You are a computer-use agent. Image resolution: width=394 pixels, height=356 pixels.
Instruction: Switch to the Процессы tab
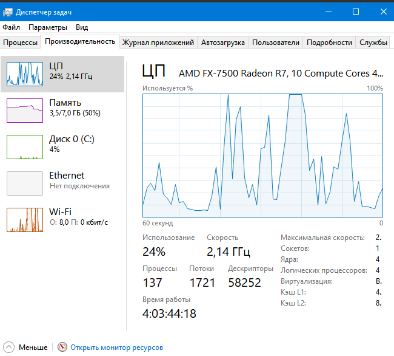tap(21, 43)
